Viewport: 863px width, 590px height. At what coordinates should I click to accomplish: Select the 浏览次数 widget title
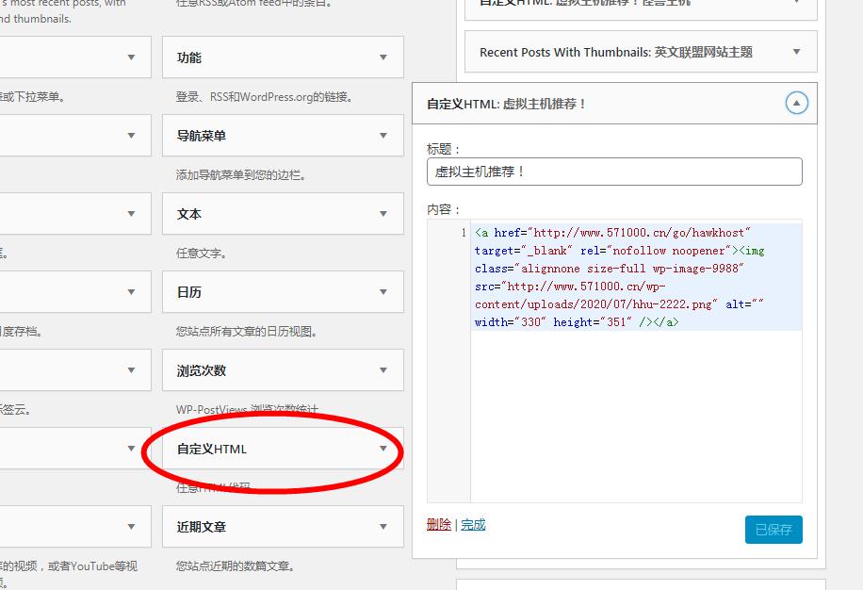pyautogui.click(x=202, y=370)
